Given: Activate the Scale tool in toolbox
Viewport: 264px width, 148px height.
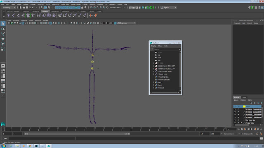Looking at the screenshot, I should coord(3,49).
